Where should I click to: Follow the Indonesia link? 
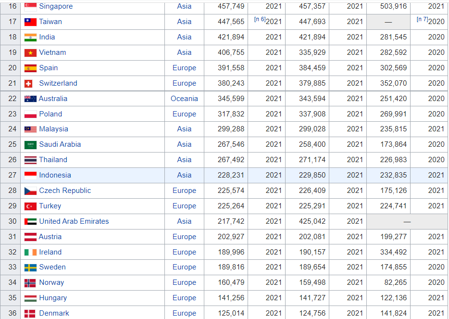[55, 175]
